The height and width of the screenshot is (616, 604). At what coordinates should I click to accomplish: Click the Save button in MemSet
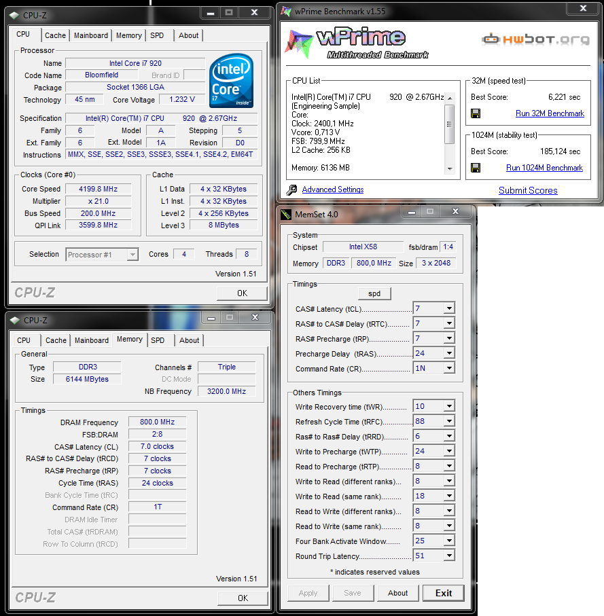coord(353,593)
